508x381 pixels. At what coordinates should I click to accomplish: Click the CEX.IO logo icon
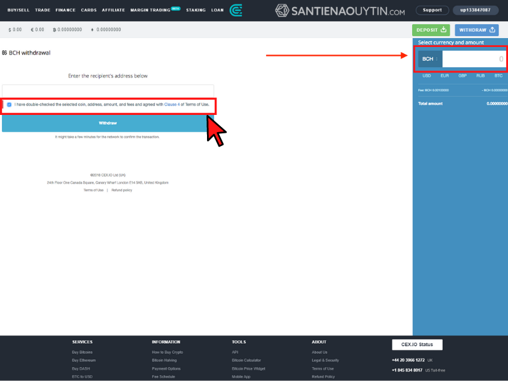point(236,10)
